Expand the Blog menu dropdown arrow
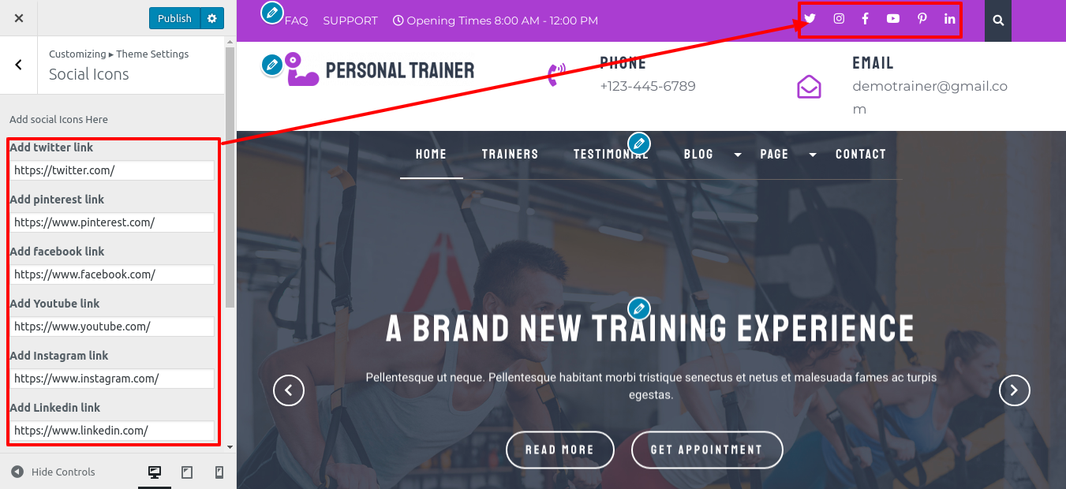 (738, 155)
